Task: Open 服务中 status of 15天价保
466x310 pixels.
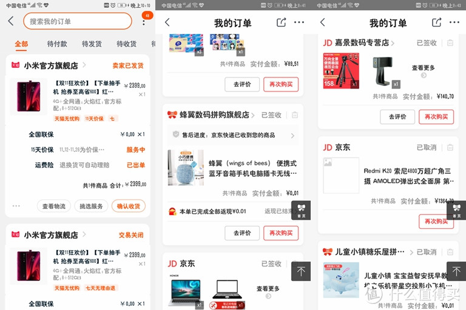Action: coord(136,150)
